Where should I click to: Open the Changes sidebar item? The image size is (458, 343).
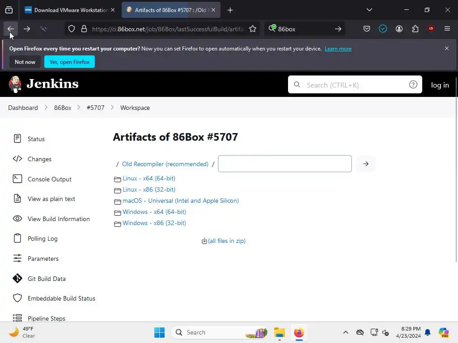(39, 159)
